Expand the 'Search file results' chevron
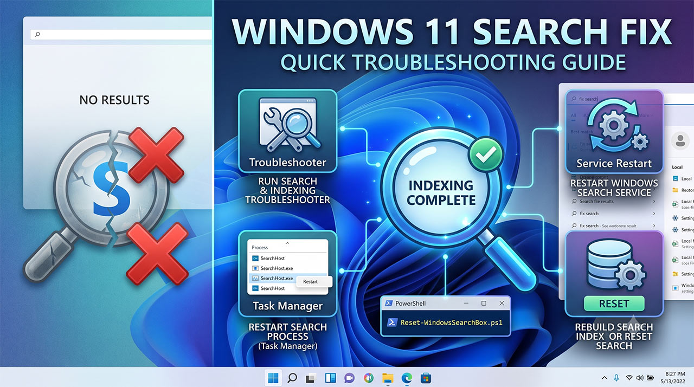 point(654,201)
